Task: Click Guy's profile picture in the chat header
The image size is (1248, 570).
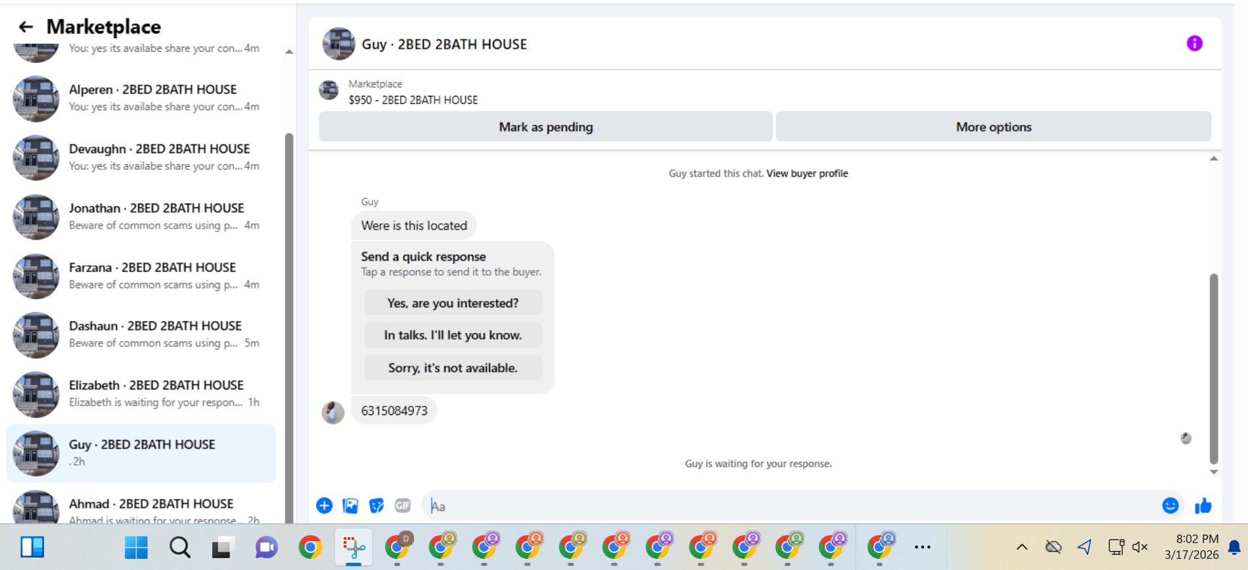Action: pyautogui.click(x=338, y=44)
